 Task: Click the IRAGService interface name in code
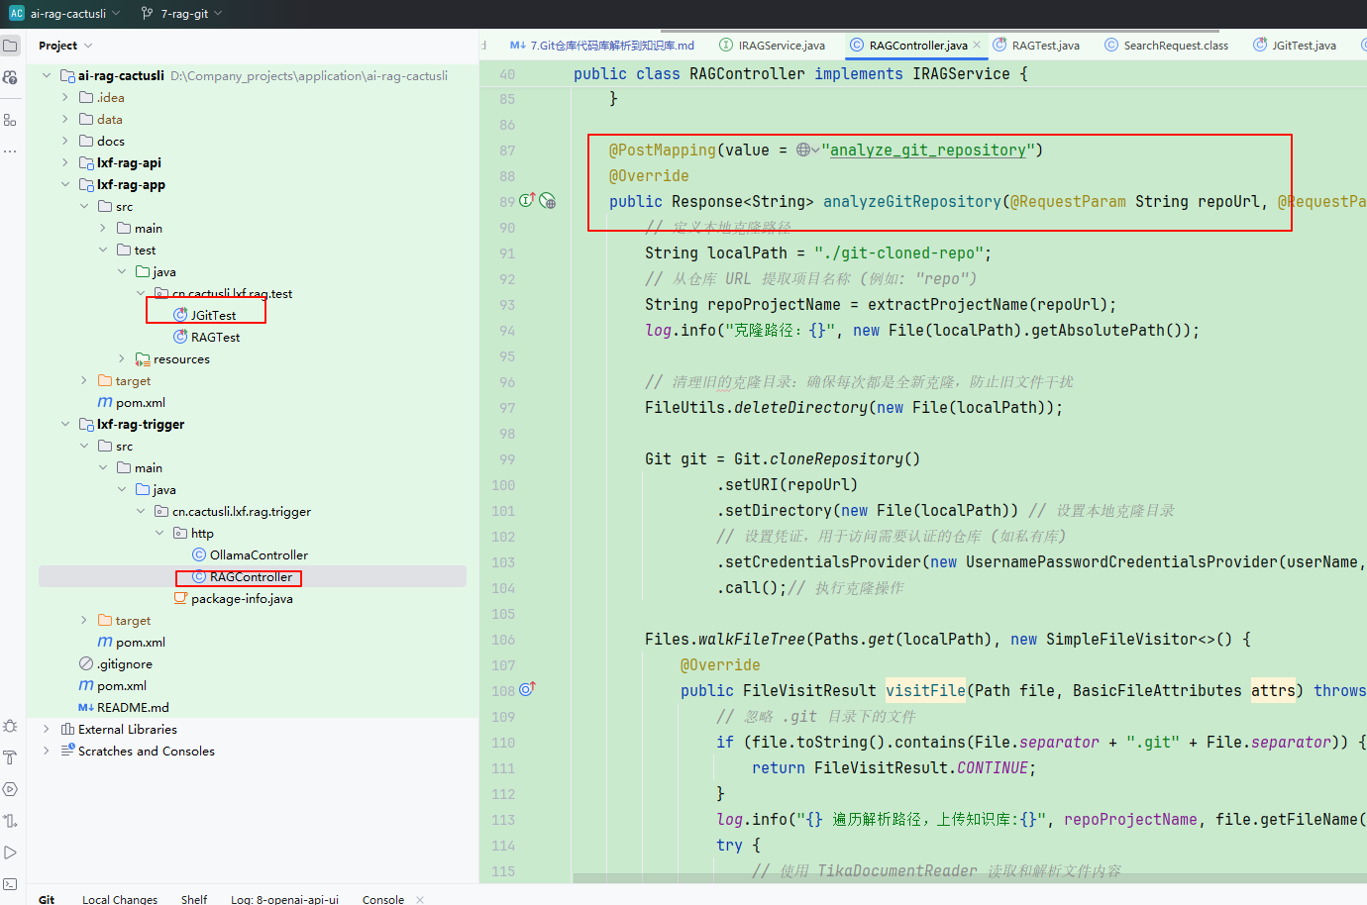tap(961, 73)
